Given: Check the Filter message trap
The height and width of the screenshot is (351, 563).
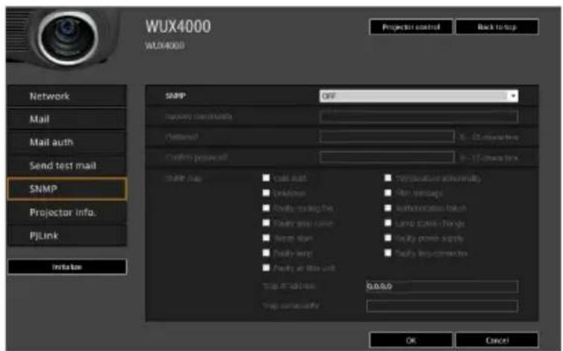Looking at the screenshot, I should pos(388,193).
